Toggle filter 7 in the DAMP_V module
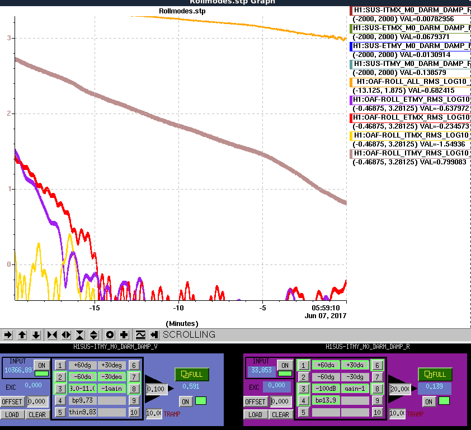The width and height of the screenshot is (471, 430). tap(134, 377)
